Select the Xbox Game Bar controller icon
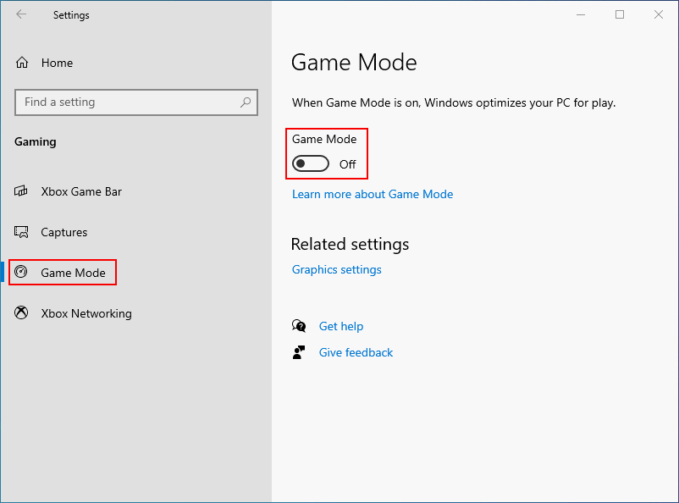Image resolution: width=679 pixels, height=503 pixels. coord(21,191)
